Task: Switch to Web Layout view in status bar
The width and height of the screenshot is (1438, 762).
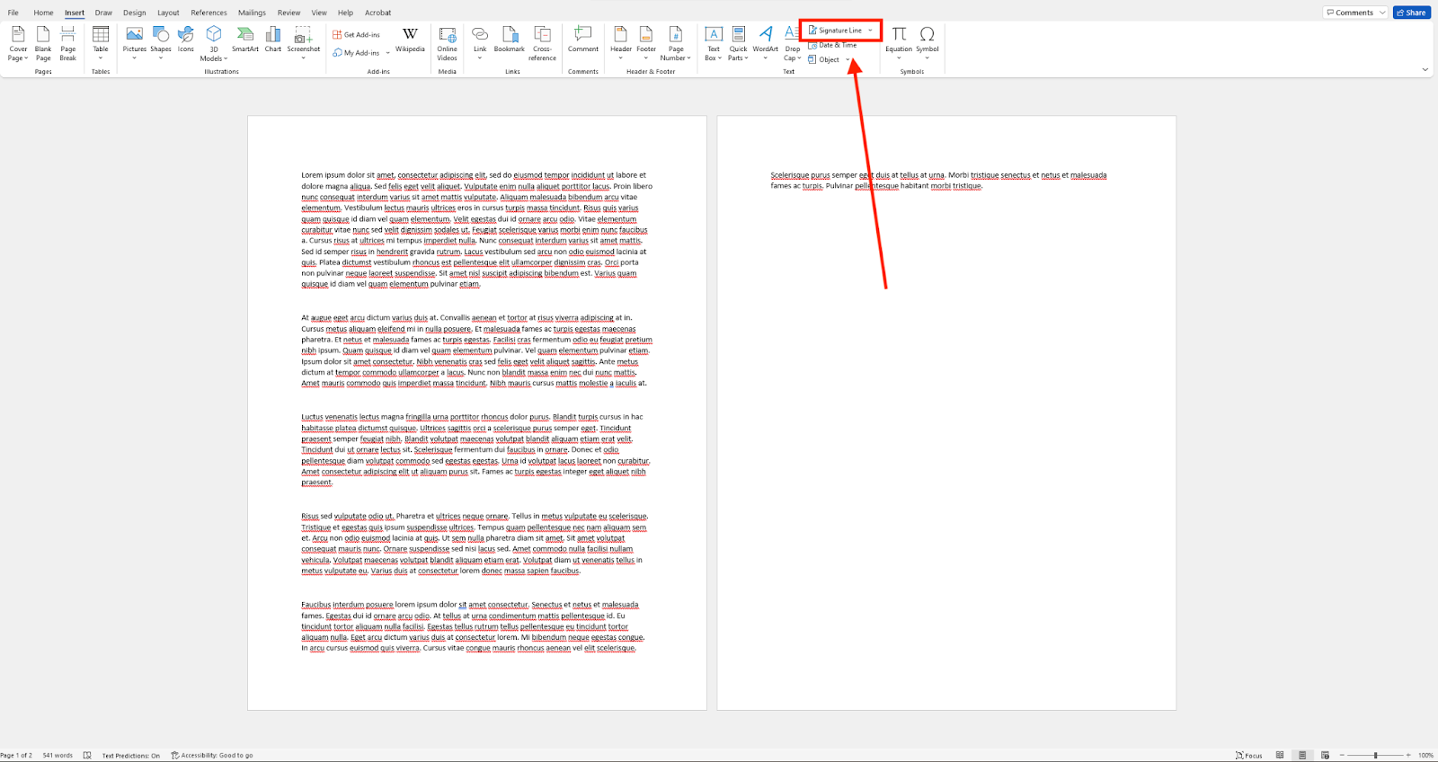Action: (x=1325, y=756)
